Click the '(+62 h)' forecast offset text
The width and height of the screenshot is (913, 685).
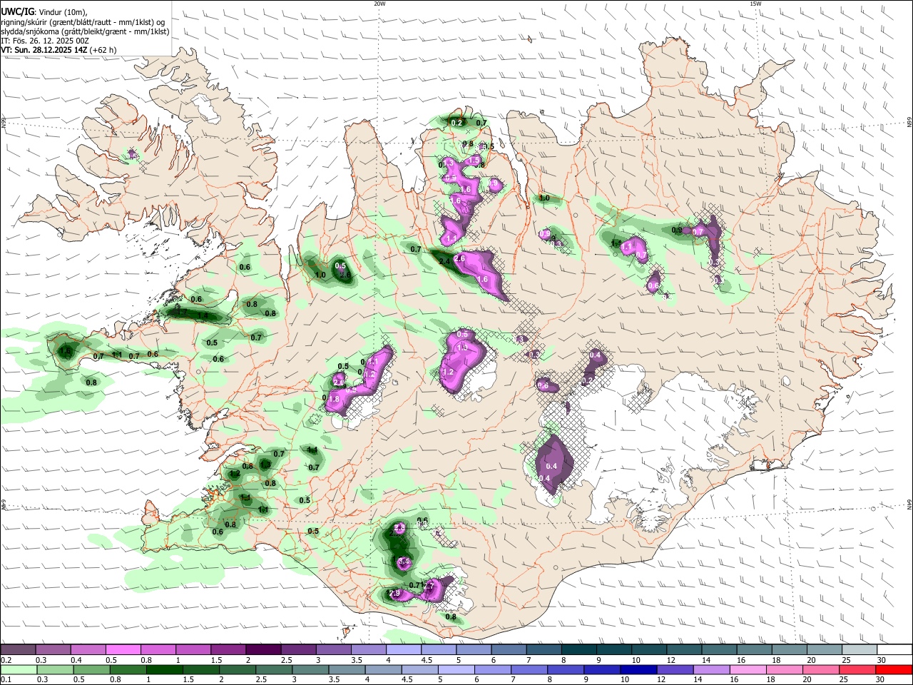click(x=103, y=50)
